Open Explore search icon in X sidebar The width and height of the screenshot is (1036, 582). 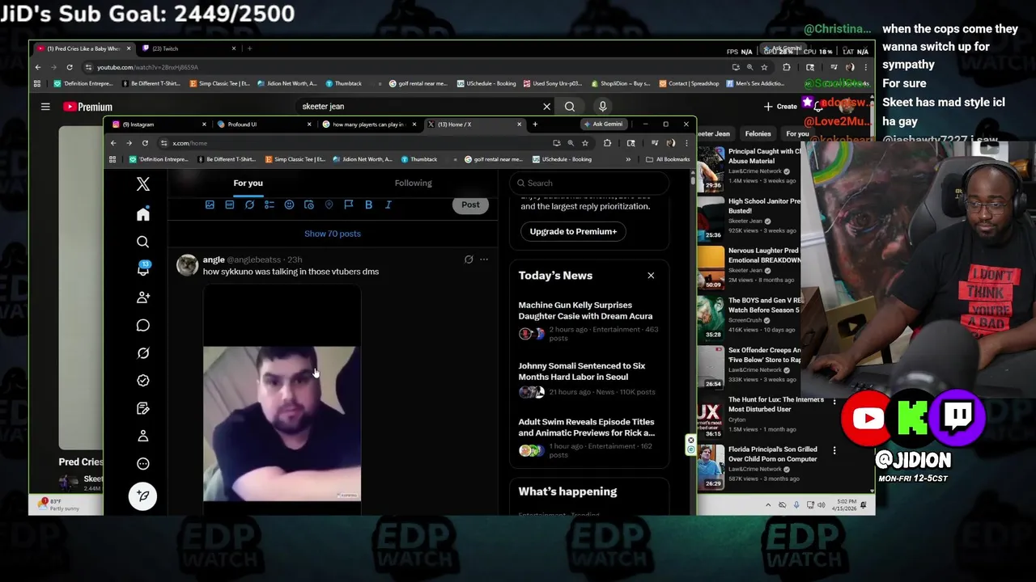coord(143,242)
